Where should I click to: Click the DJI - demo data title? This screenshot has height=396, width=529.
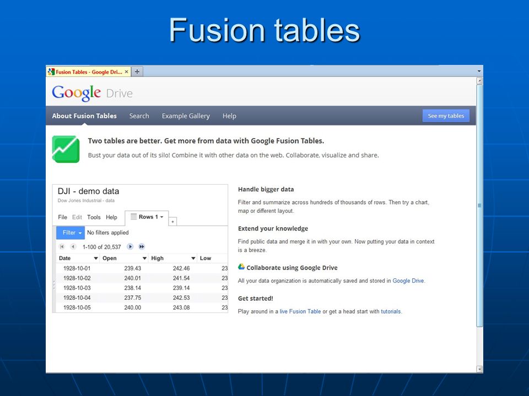click(88, 191)
